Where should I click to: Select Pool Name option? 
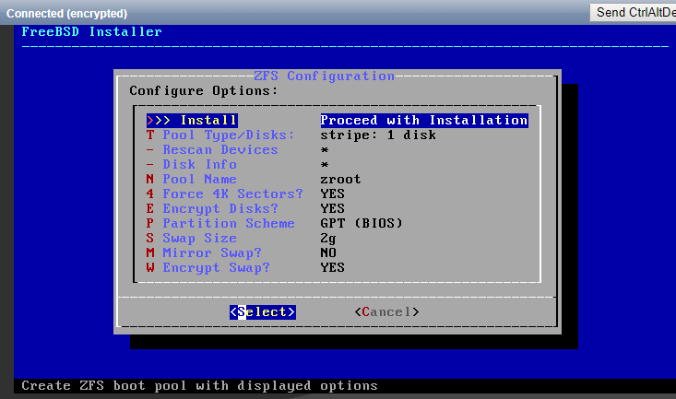192,180
